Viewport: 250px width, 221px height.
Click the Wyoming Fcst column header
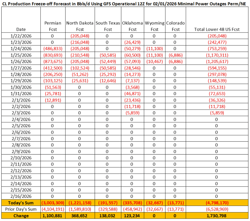pos(154,26)
